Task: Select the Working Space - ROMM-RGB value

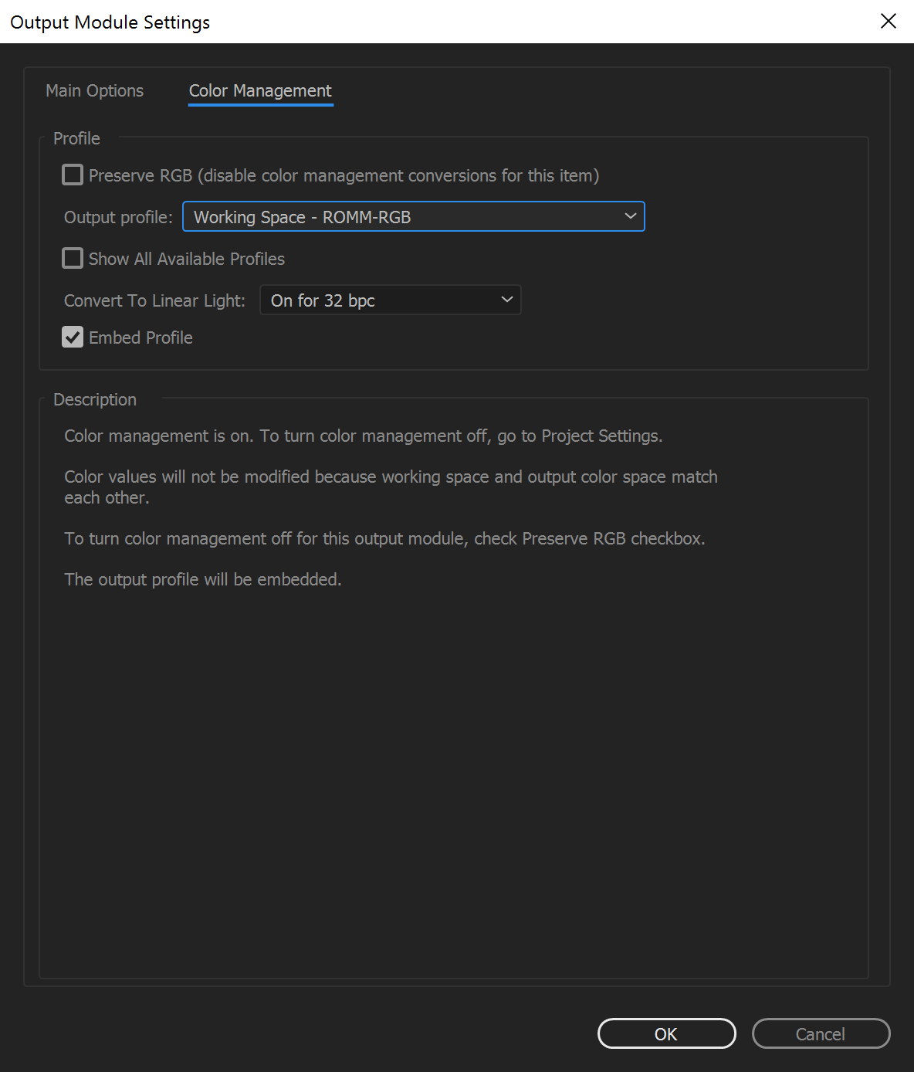Action: [304, 217]
